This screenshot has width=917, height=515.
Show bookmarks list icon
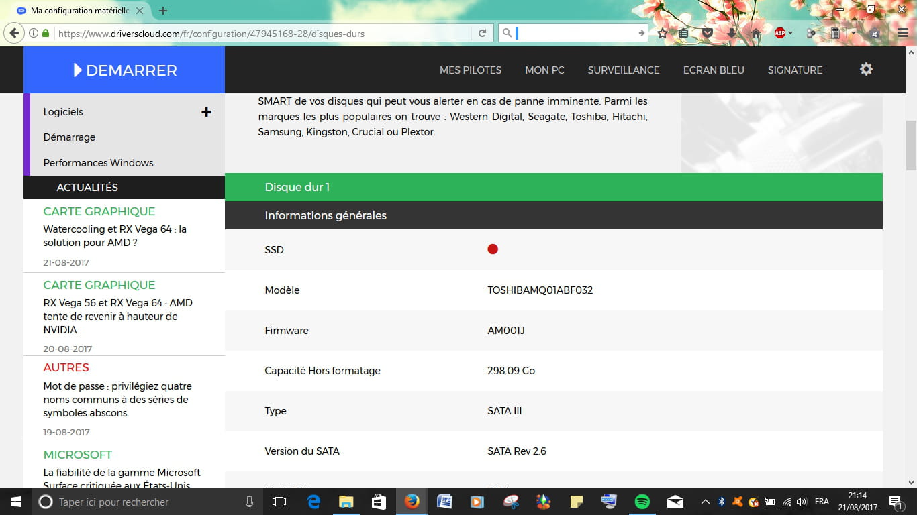(683, 33)
